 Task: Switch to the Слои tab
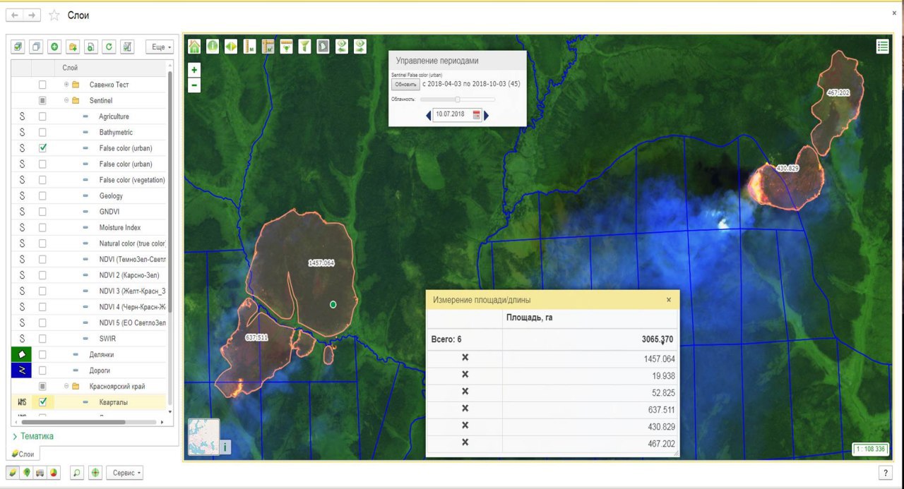coord(23,454)
